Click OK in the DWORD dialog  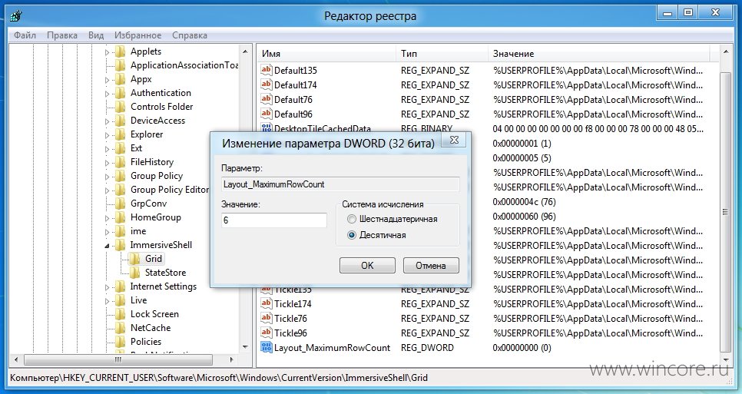[x=367, y=265]
